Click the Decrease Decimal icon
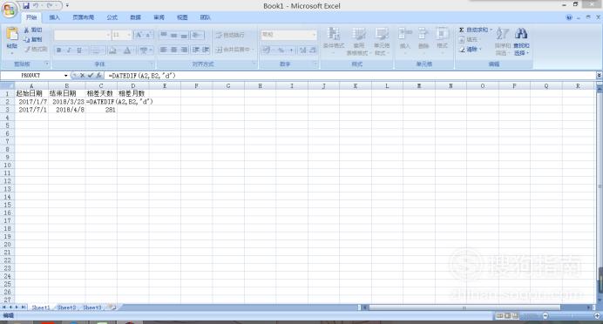The width and height of the screenshot is (603, 324). 313,50
